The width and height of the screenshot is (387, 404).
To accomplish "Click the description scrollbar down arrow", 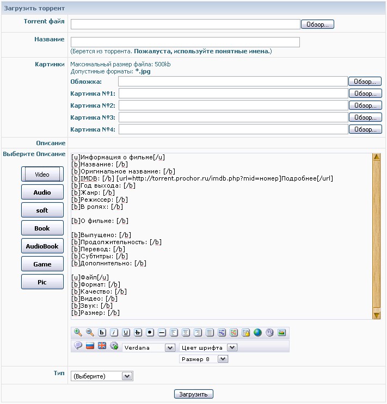I will click(x=377, y=315).
